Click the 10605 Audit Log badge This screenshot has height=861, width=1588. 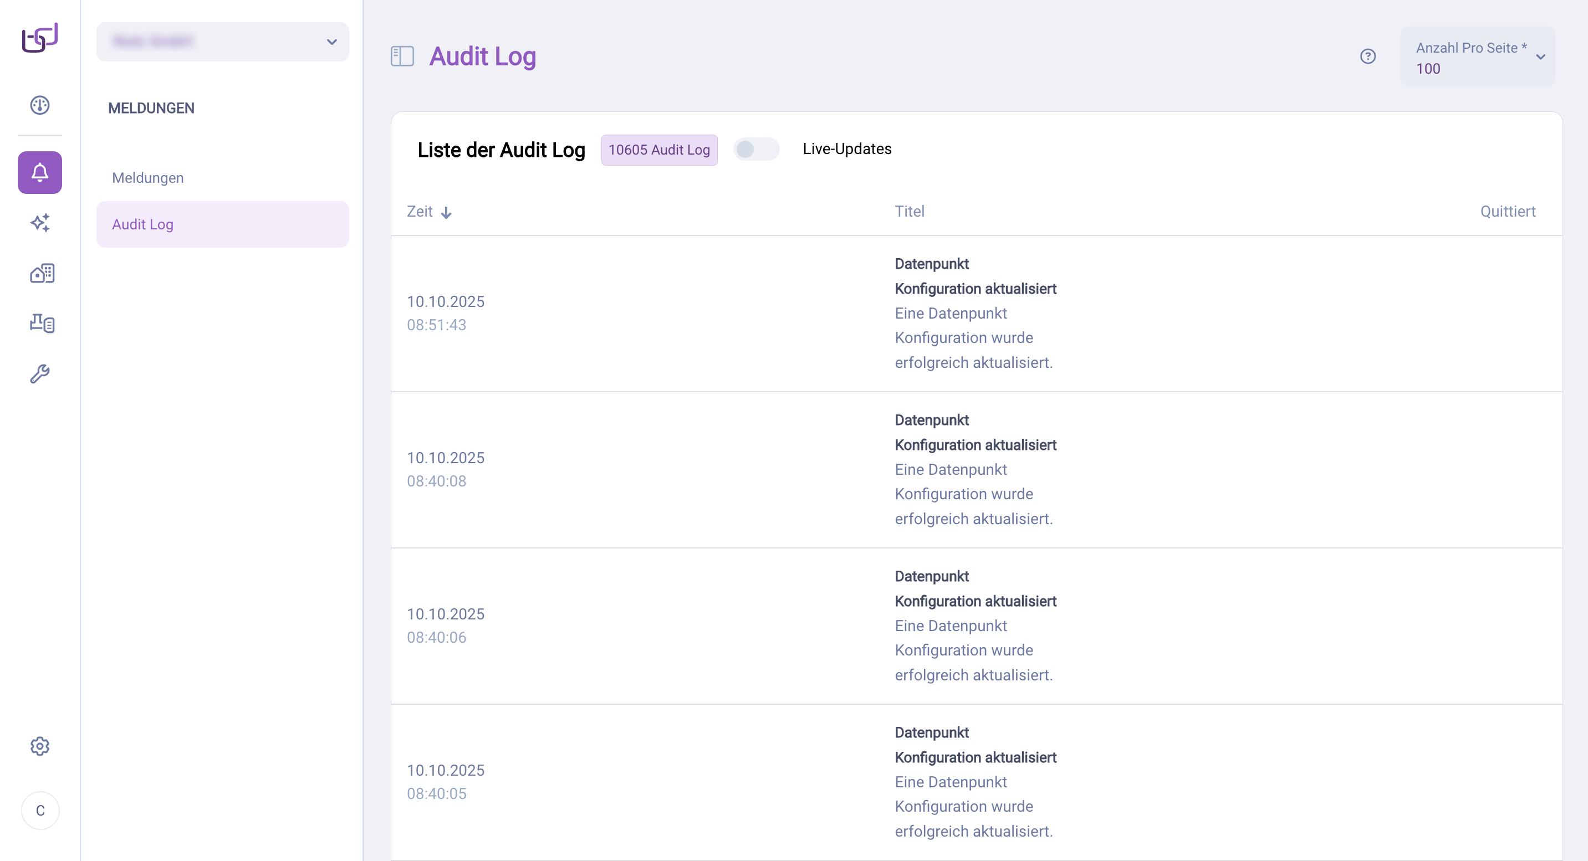pyautogui.click(x=659, y=149)
